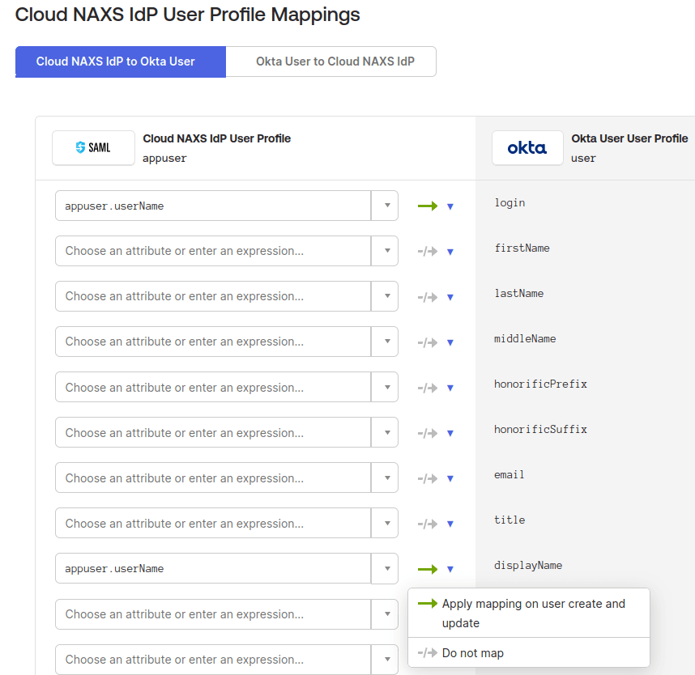Focus the expression field for honorificPrefix
695x675 pixels.
(213, 387)
